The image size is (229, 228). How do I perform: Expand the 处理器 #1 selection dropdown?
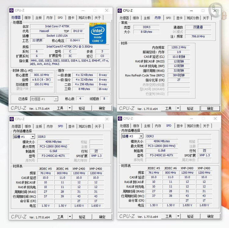tap(56, 99)
